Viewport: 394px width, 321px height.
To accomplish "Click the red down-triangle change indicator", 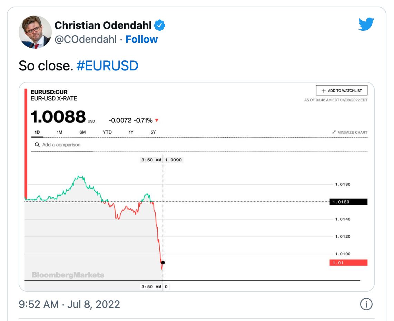I will [157, 120].
